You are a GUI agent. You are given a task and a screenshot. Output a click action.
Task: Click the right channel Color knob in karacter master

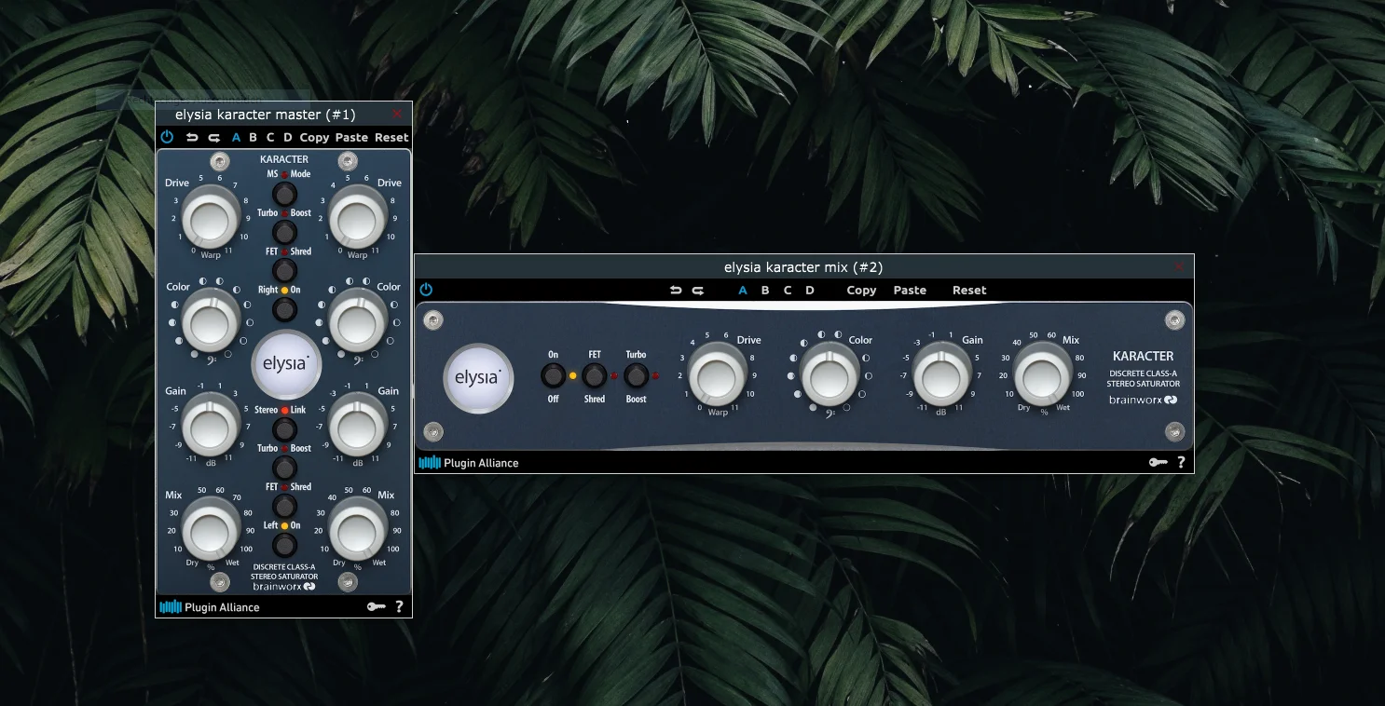point(357,321)
